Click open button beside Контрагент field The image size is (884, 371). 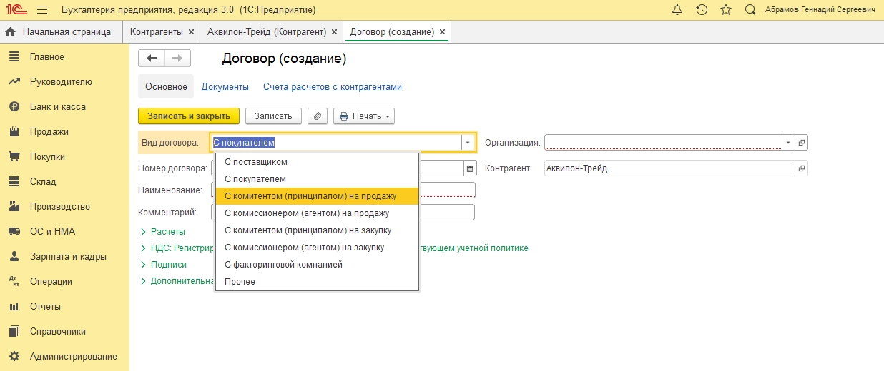[802, 169]
